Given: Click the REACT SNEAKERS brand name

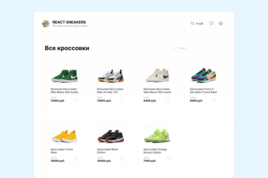Looking at the screenshot, I should point(69,22).
